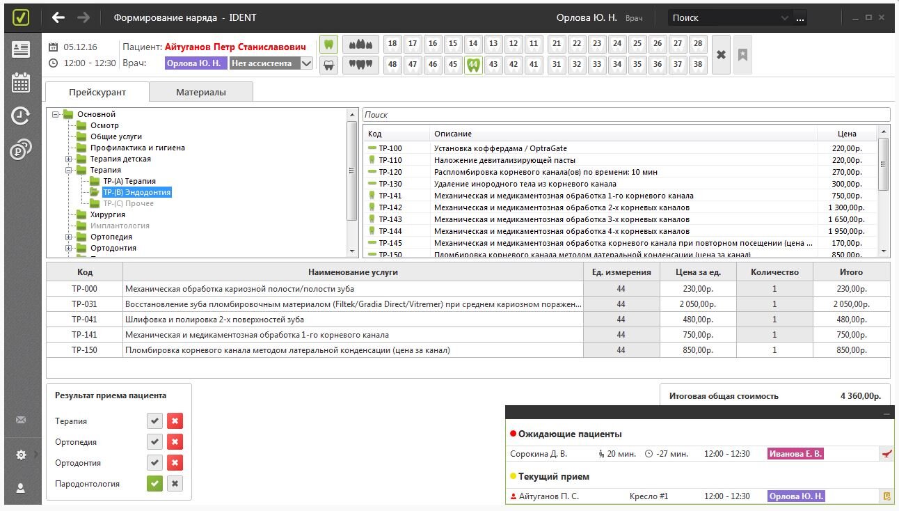
Task: Select Профилактика и гигиена folder
Action: pyautogui.click(x=138, y=148)
